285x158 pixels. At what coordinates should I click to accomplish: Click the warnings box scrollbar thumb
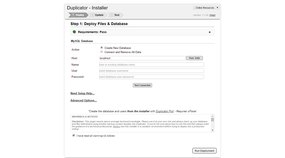pyautogui.click(x=212, y=119)
